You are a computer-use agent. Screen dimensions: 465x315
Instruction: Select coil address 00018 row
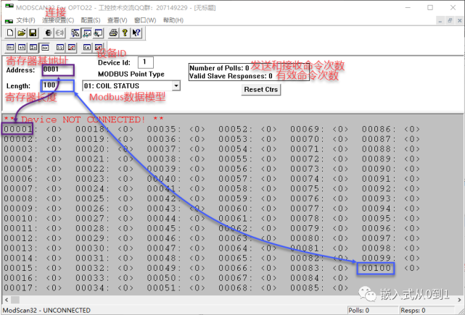104,129
